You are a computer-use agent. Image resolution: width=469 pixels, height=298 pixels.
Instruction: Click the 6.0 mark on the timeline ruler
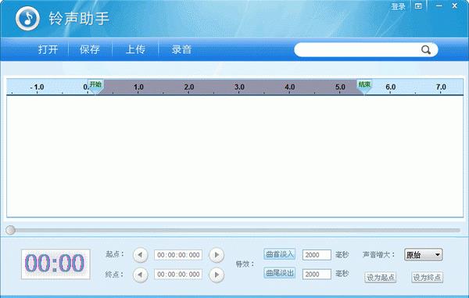click(390, 87)
